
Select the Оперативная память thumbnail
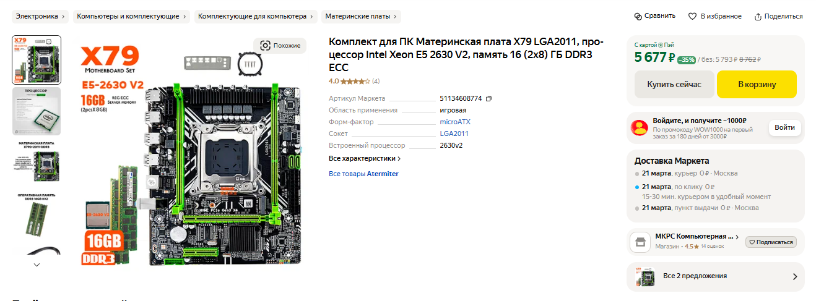tap(37, 214)
